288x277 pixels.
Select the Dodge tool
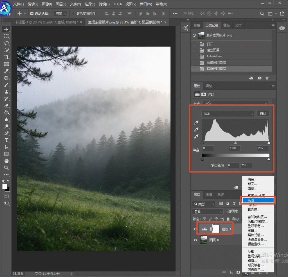pos(6,126)
